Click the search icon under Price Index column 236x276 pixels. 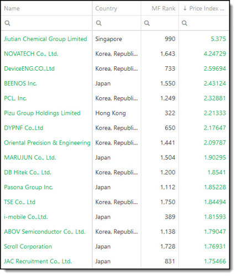[185, 23]
